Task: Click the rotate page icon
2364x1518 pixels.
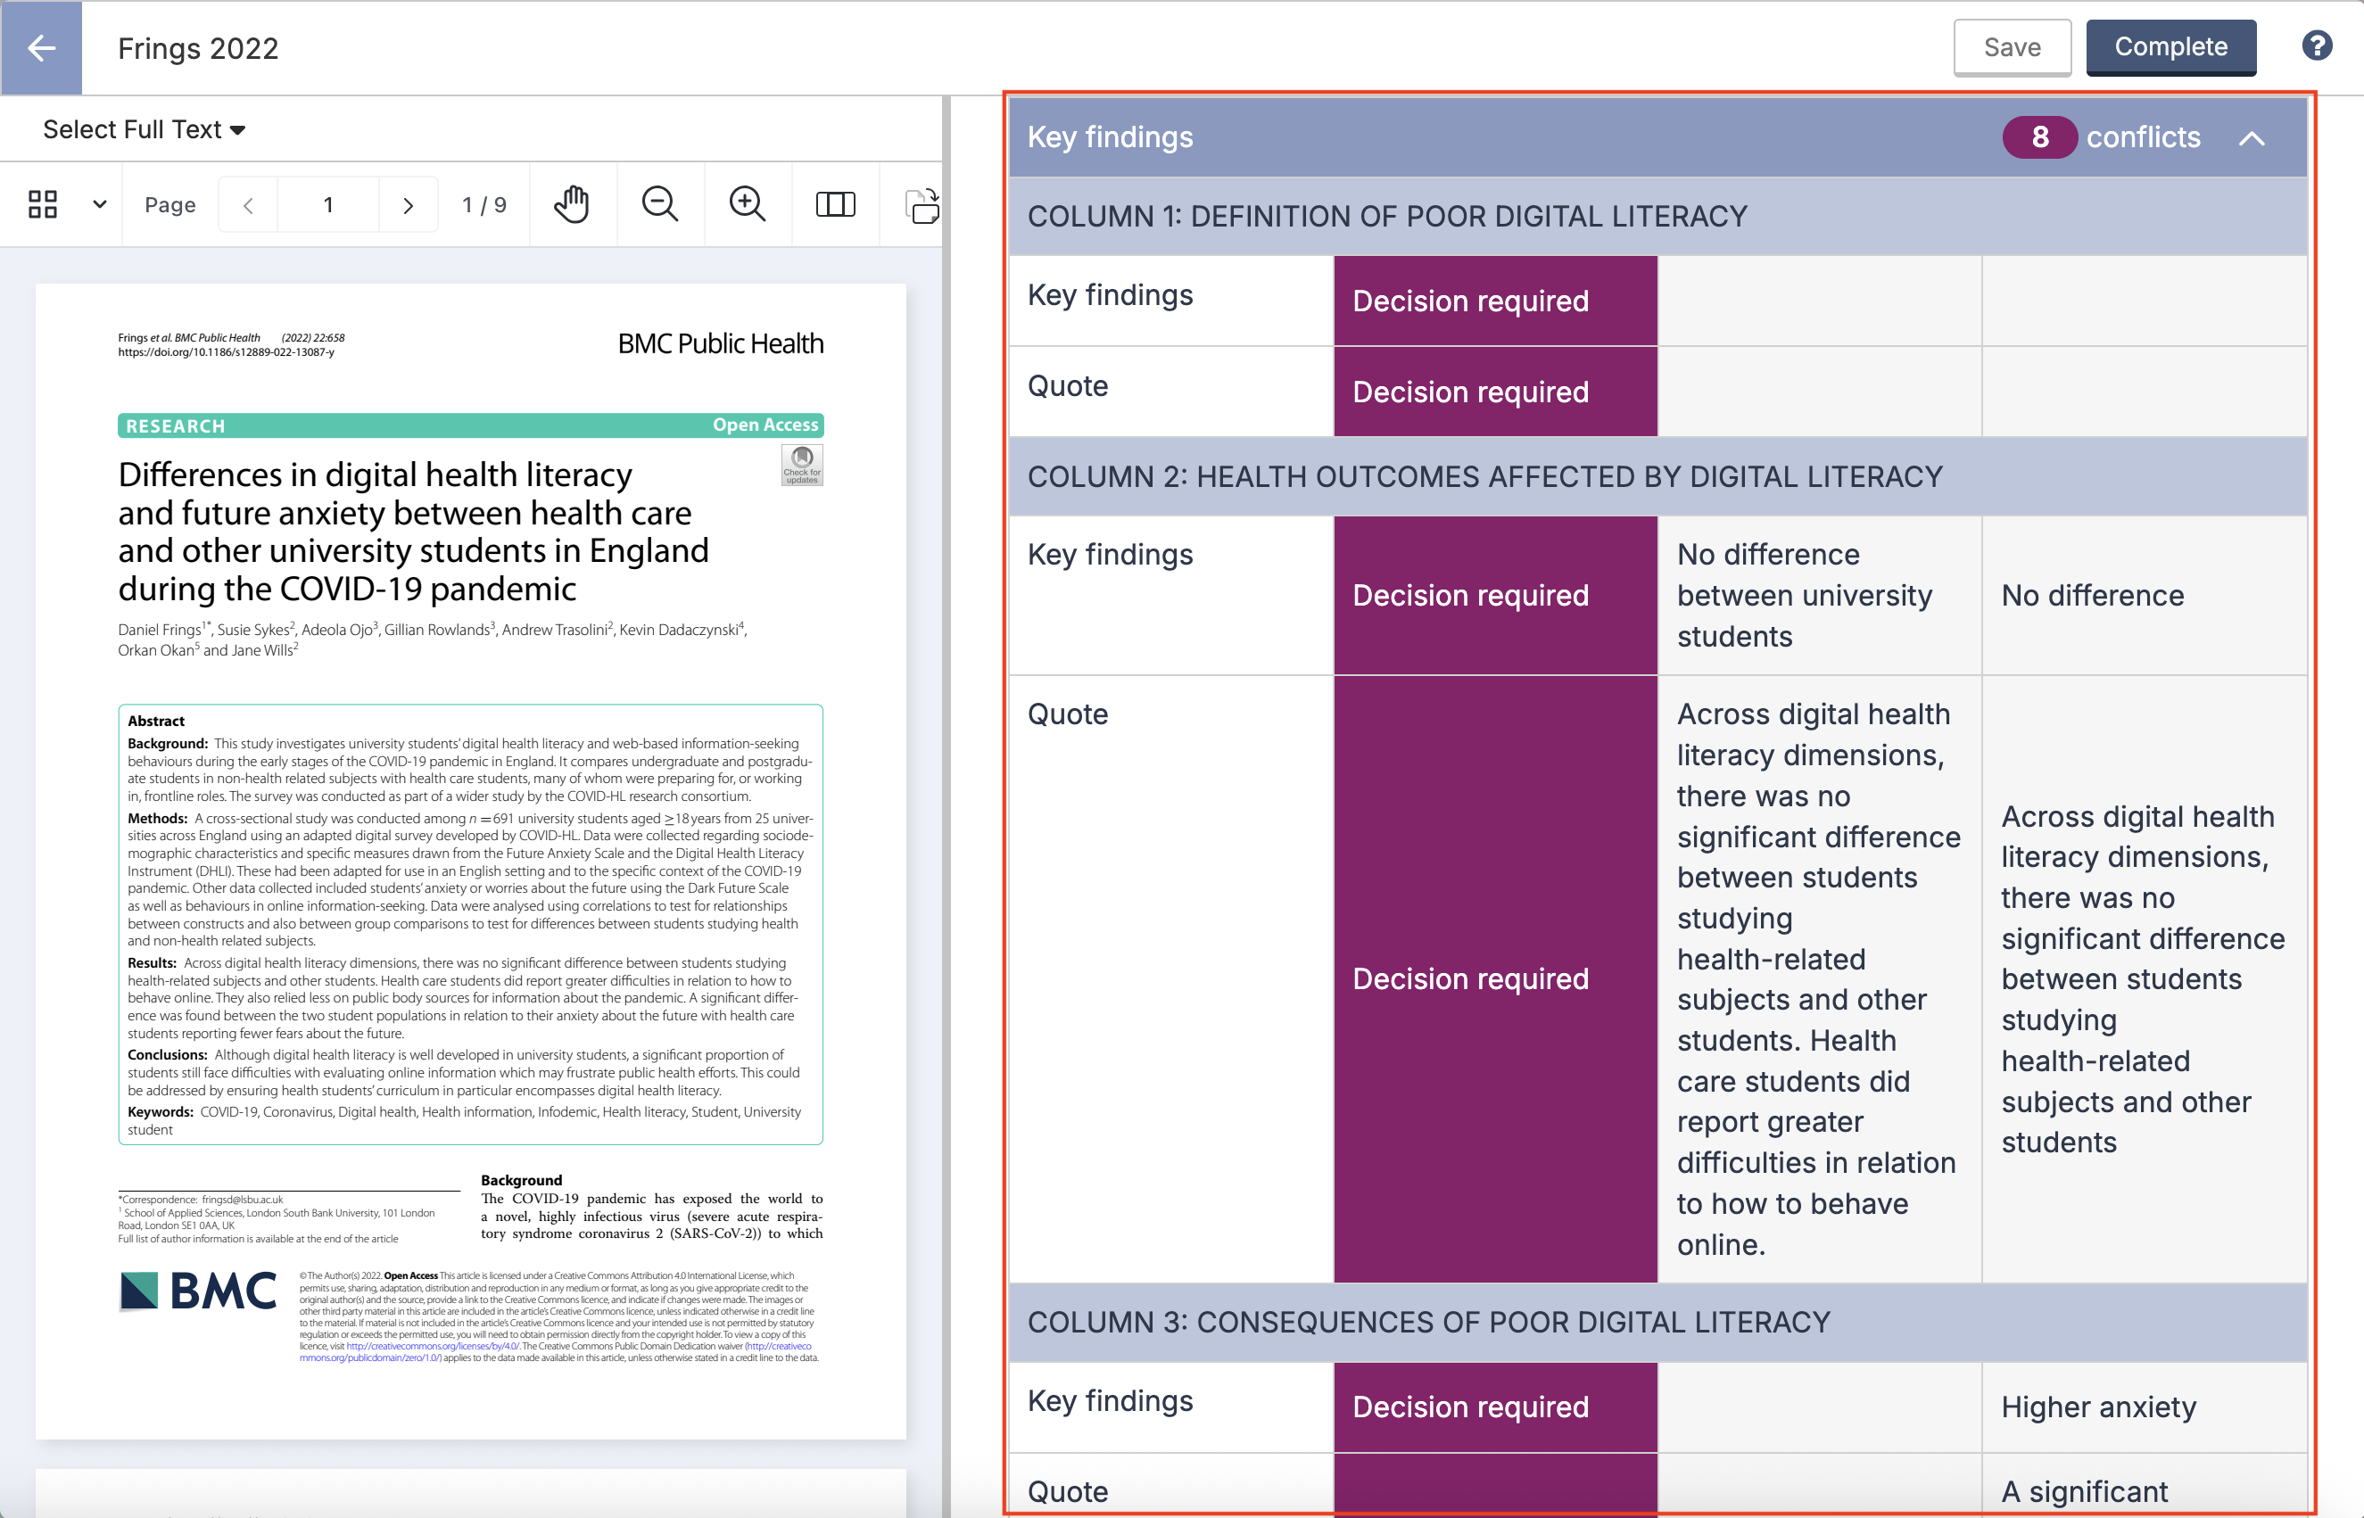Action: 922,206
